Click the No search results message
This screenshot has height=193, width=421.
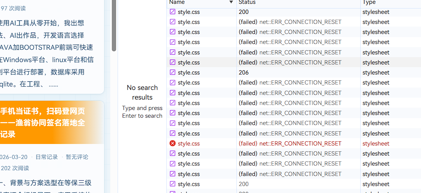(142, 92)
